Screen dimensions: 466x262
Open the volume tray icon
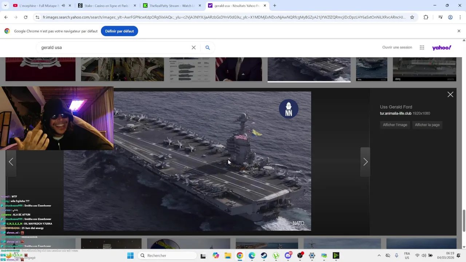tap(424, 255)
